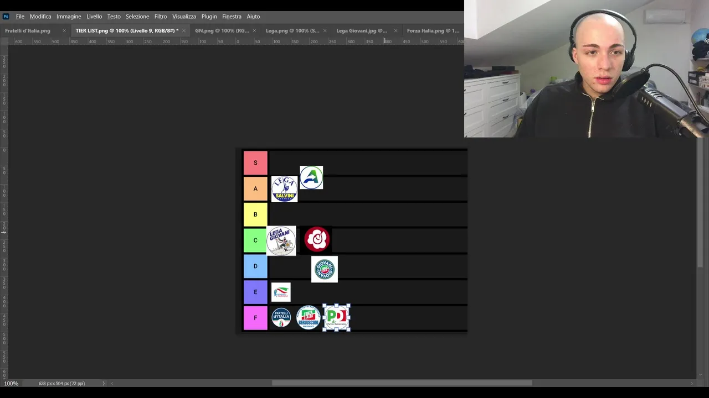Click the blue D tier label
The width and height of the screenshot is (709, 398).
pyautogui.click(x=255, y=266)
